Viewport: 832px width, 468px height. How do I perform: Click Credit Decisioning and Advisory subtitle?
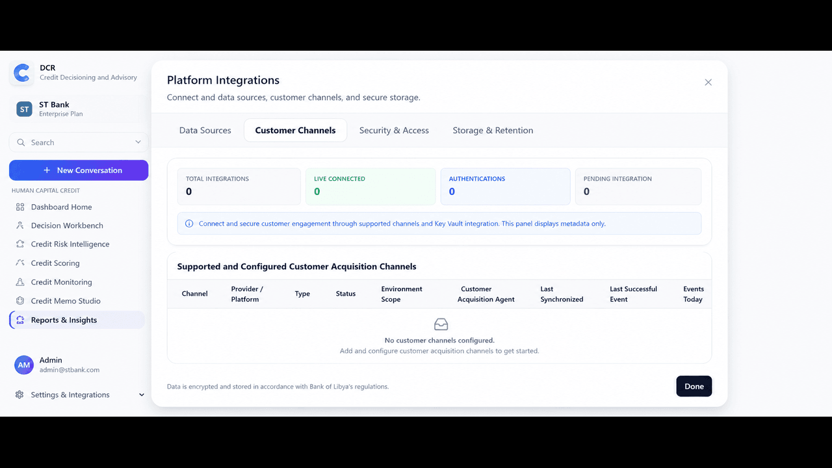pyautogui.click(x=88, y=77)
